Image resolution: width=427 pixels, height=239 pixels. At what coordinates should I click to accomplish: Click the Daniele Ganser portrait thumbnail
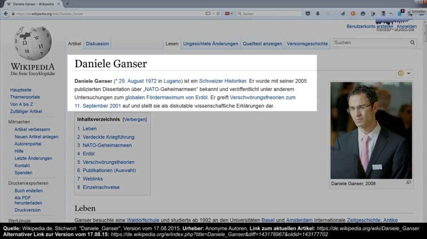[371, 130]
